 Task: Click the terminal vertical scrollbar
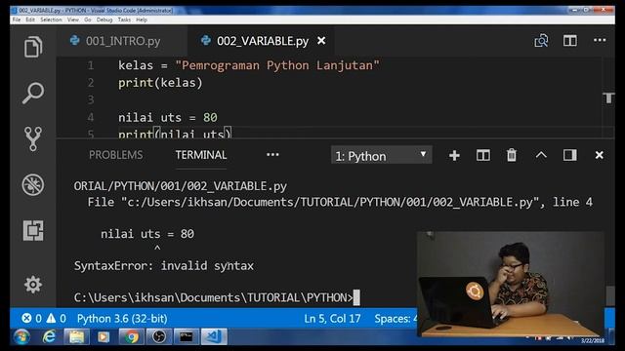[609, 295]
